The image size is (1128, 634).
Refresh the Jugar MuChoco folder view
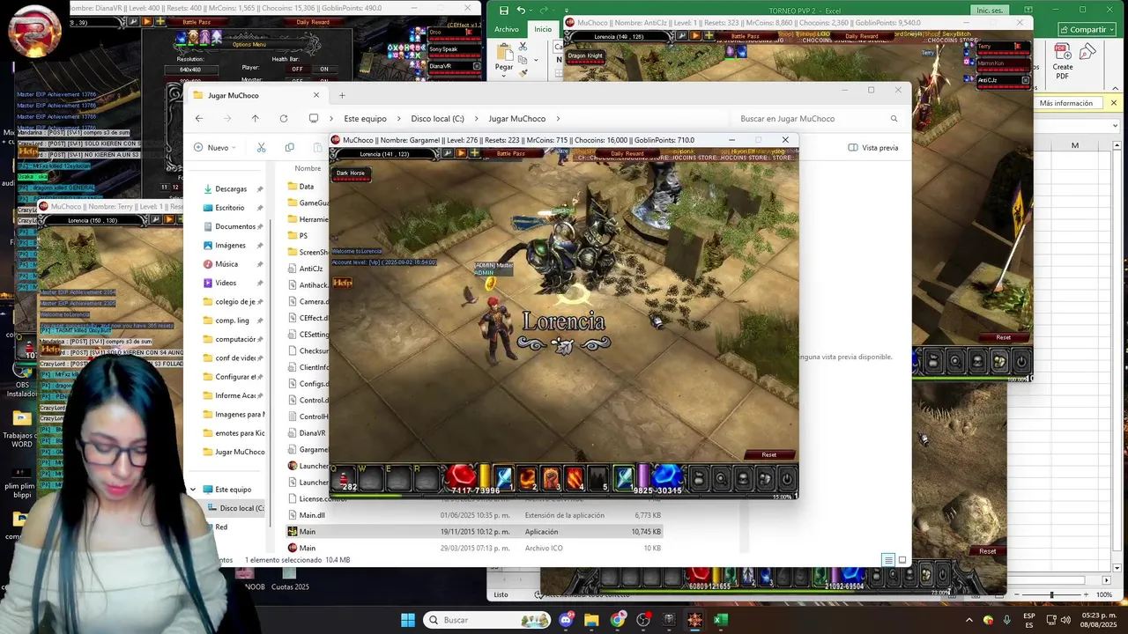(284, 119)
